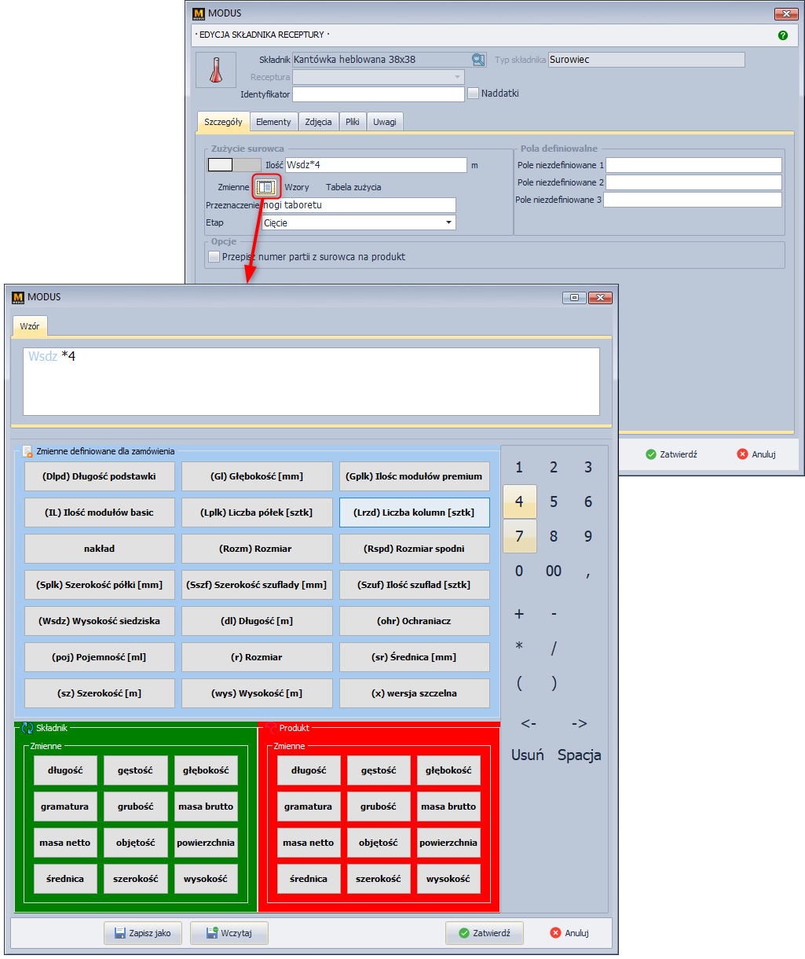This screenshot has height=959, width=805.
Task: Insert (Lrzd) Liczba kolumn [sztk] variable
Action: [415, 513]
